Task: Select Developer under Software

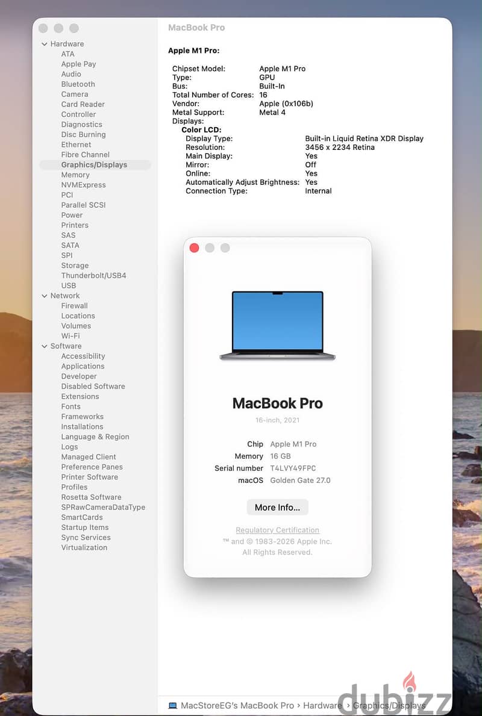Action: click(79, 376)
